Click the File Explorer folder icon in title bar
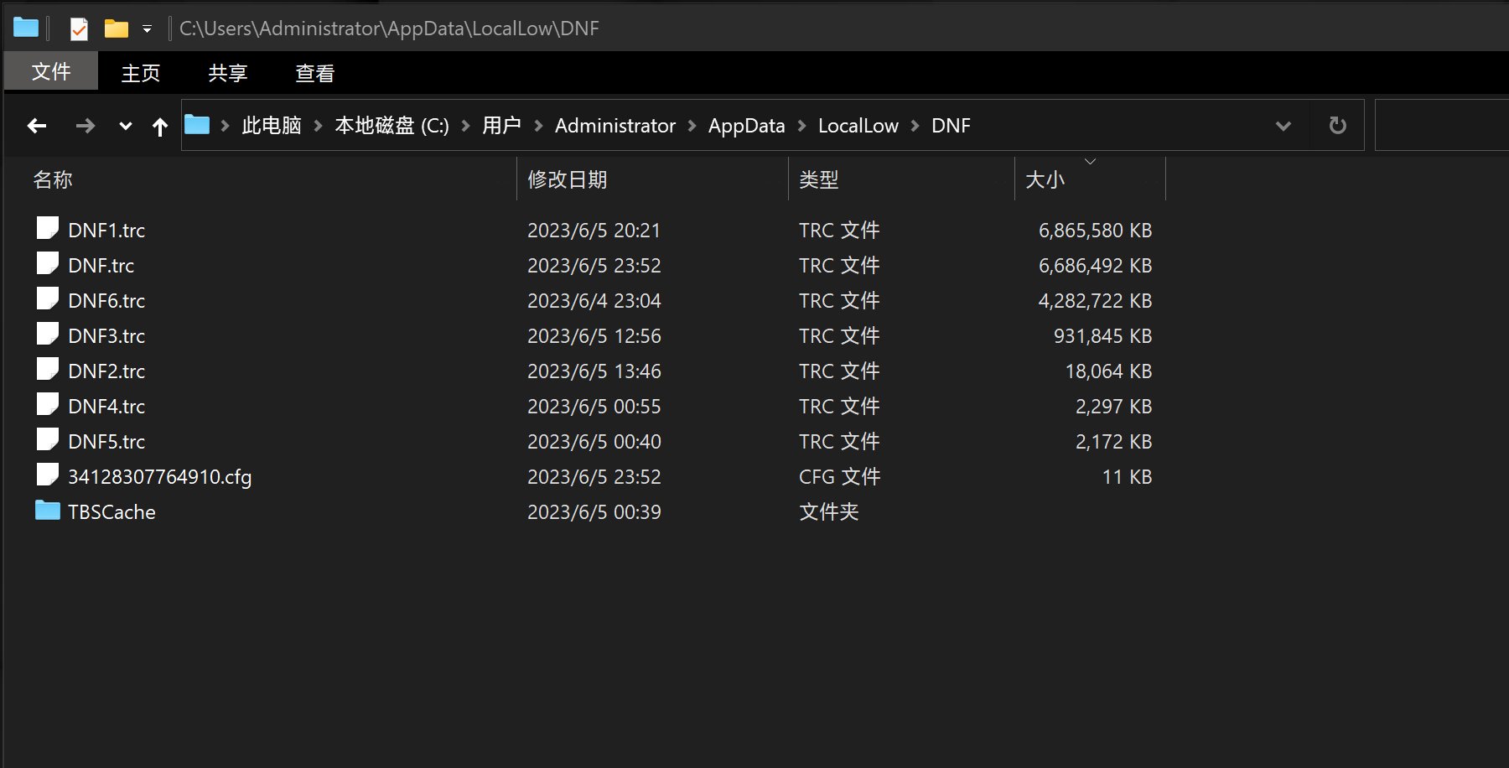Image resolution: width=1509 pixels, height=768 pixels. (x=26, y=28)
